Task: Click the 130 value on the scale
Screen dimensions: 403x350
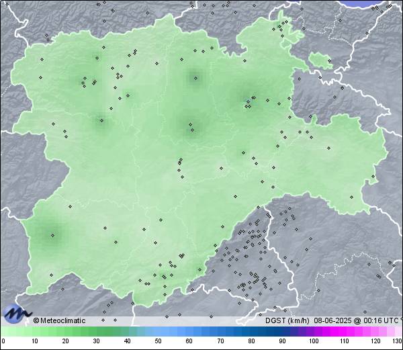Action: 398,341
